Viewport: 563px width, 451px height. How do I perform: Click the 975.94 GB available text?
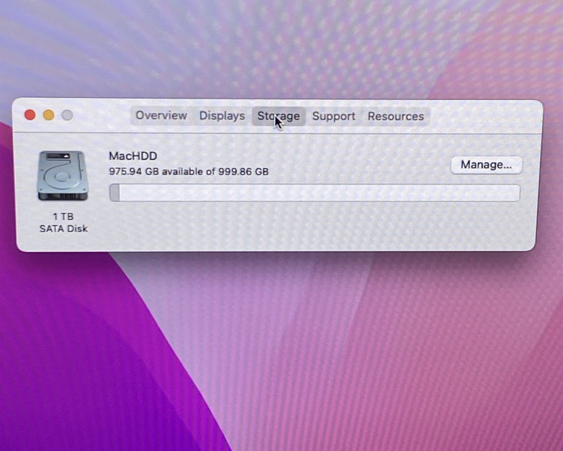tap(188, 172)
